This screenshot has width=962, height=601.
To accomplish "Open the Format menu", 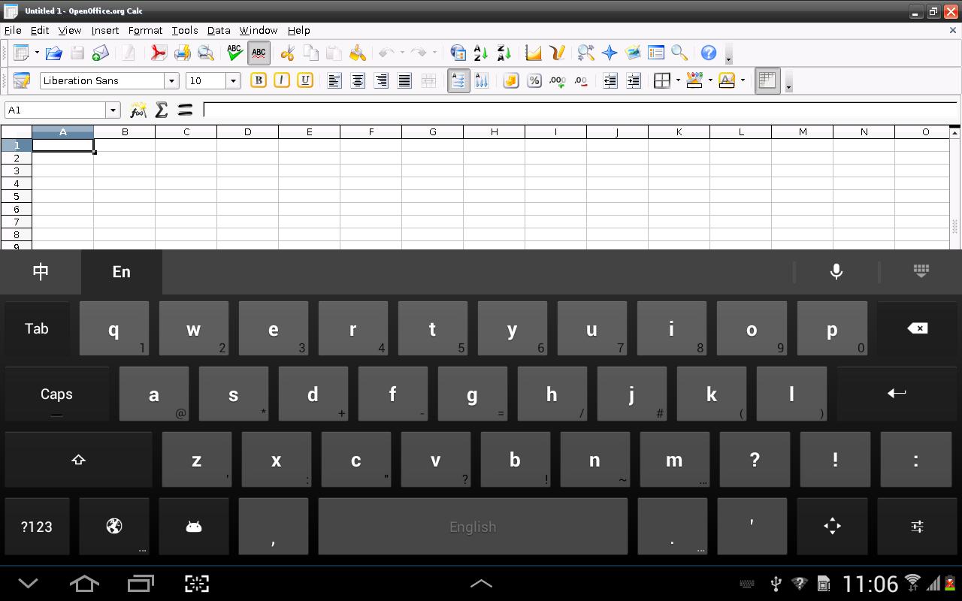I will click(x=145, y=31).
